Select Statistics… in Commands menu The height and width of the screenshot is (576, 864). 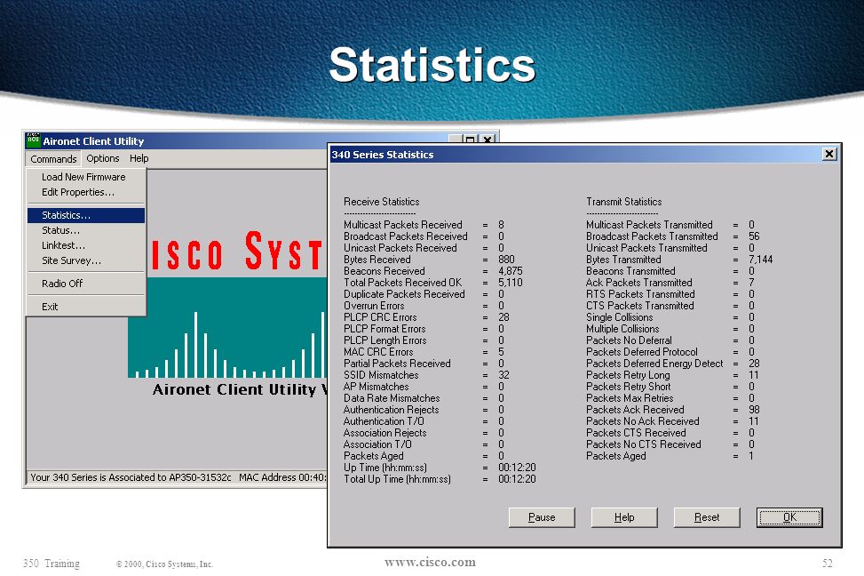point(86,215)
